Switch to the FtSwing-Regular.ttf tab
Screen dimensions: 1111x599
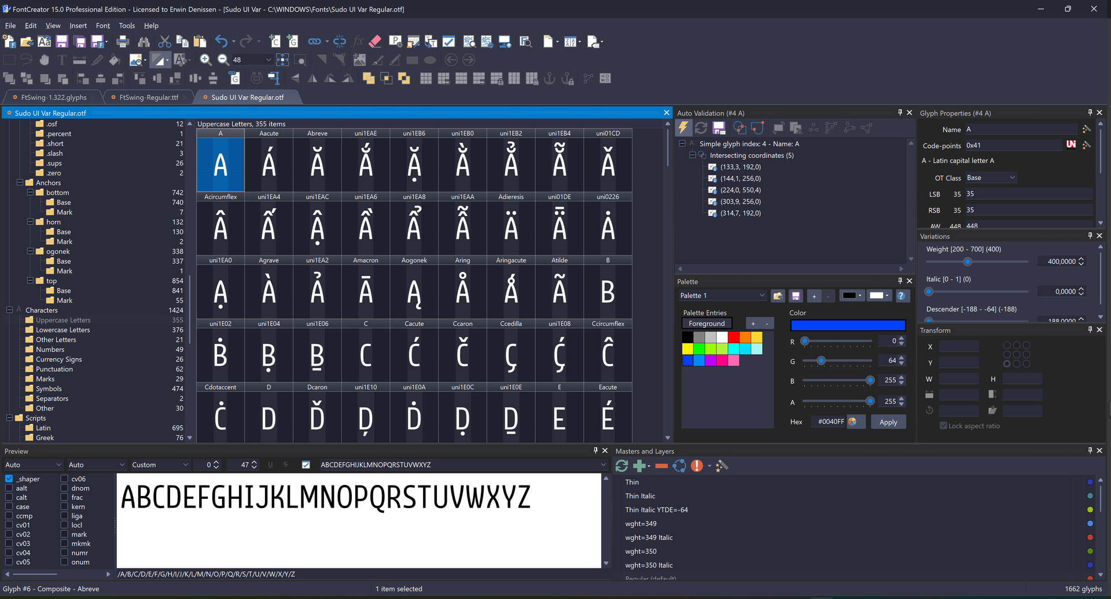(x=149, y=97)
